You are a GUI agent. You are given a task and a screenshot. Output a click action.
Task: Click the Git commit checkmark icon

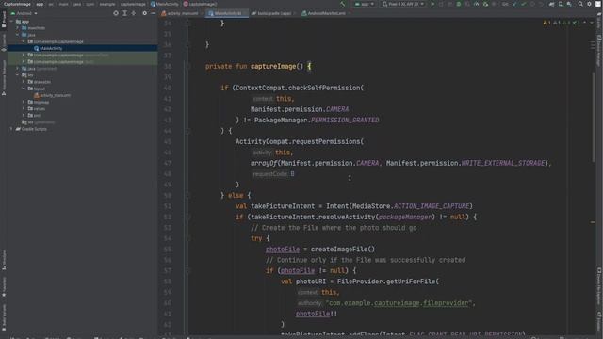(524, 4)
